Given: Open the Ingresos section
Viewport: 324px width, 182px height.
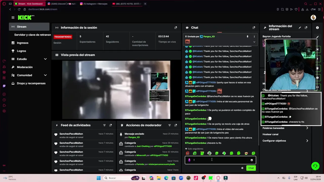Looking at the screenshot, I should point(29,43).
